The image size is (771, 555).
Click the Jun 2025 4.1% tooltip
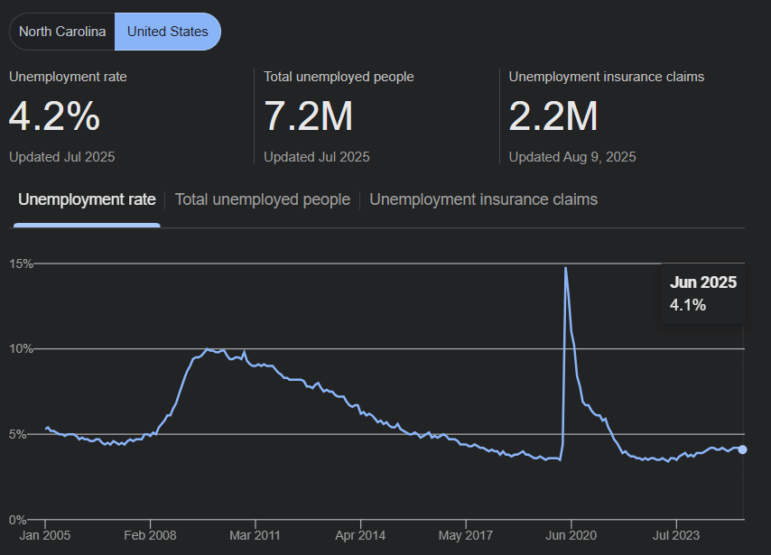(x=703, y=293)
